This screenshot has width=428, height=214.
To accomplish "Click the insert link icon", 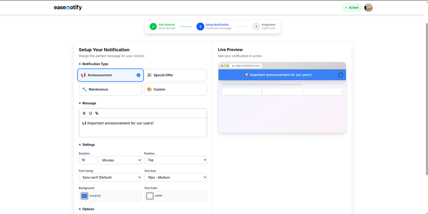I will (96, 113).
